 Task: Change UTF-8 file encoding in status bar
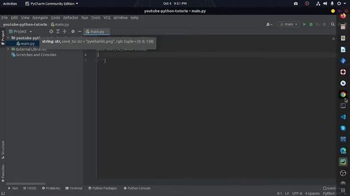click(297, 194)
